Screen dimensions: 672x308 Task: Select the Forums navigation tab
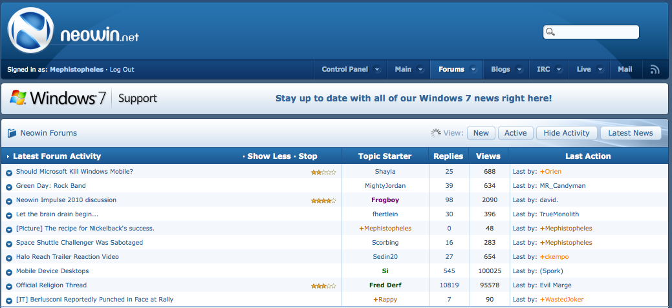[x=451, y=69]
